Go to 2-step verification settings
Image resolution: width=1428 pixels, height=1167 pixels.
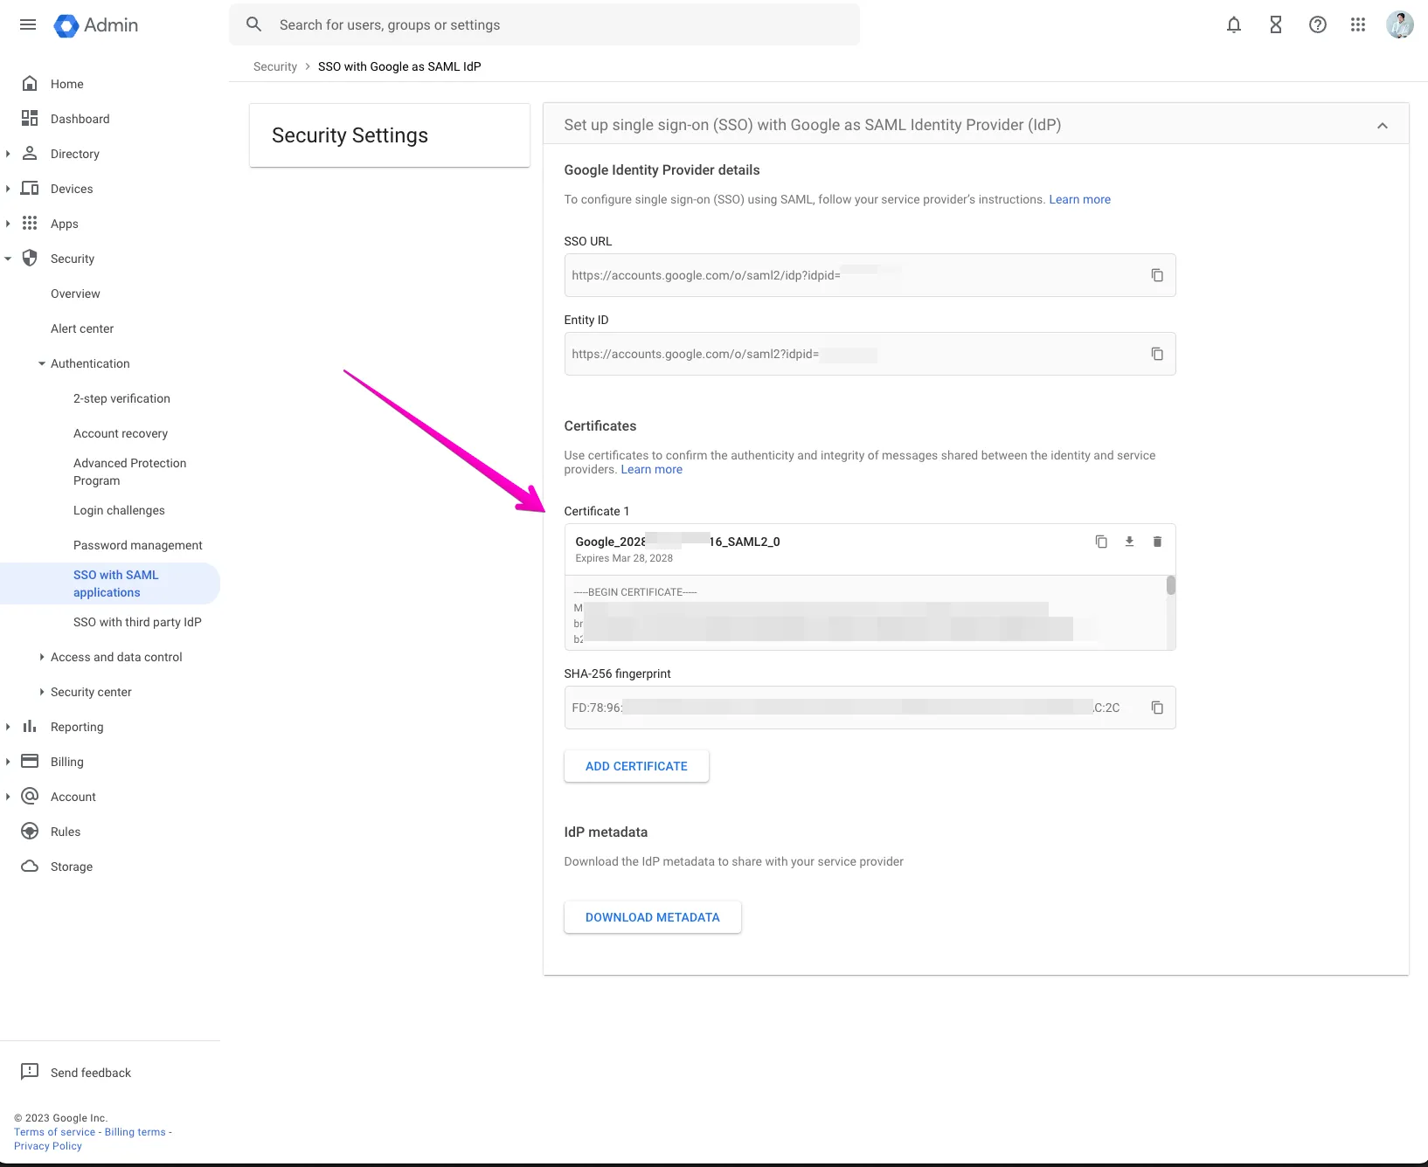pyautogui.click(x=121, y=398)
